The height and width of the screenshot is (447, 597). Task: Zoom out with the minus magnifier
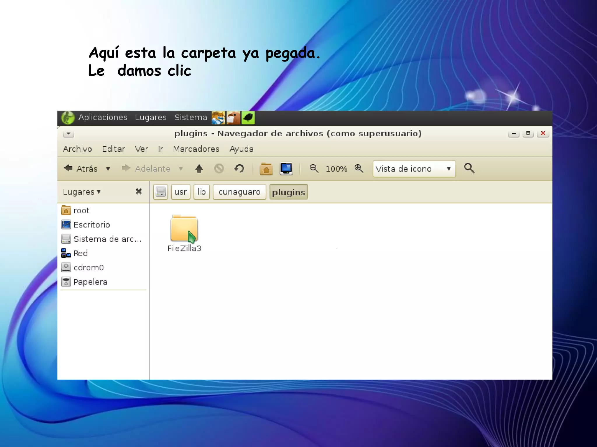tap(314, 168)
